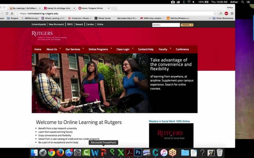Open the Arthur Chrome profile button
Viewport: 254px width, 158px height.
pyautogui.click(x=230, y=7)
